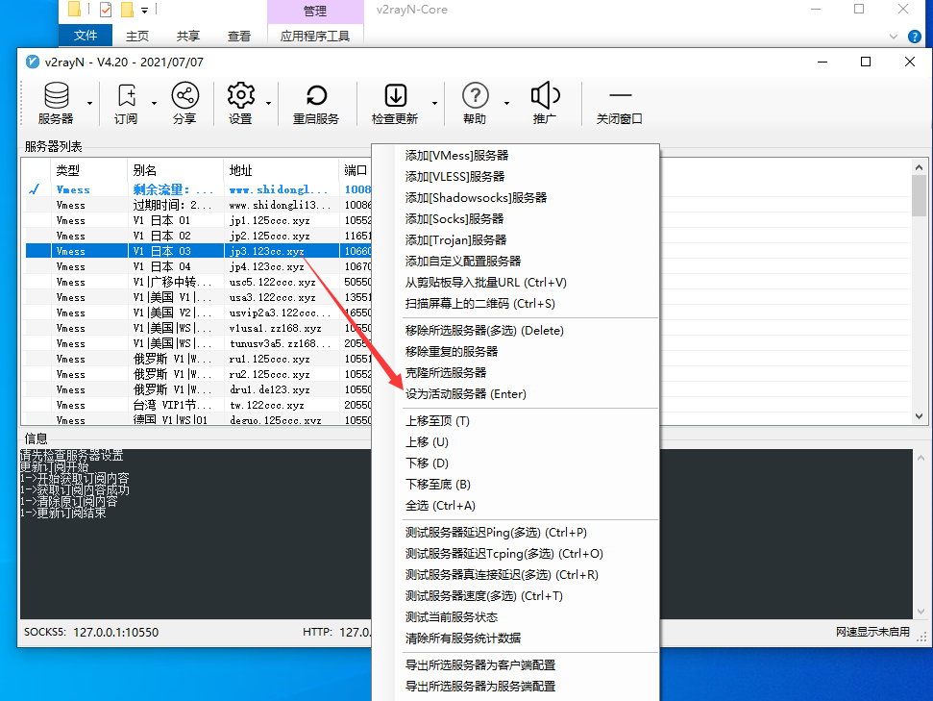Click the v2rayN logo in the title bar
This screenshot has width=933, height=701.
(33, 62)
